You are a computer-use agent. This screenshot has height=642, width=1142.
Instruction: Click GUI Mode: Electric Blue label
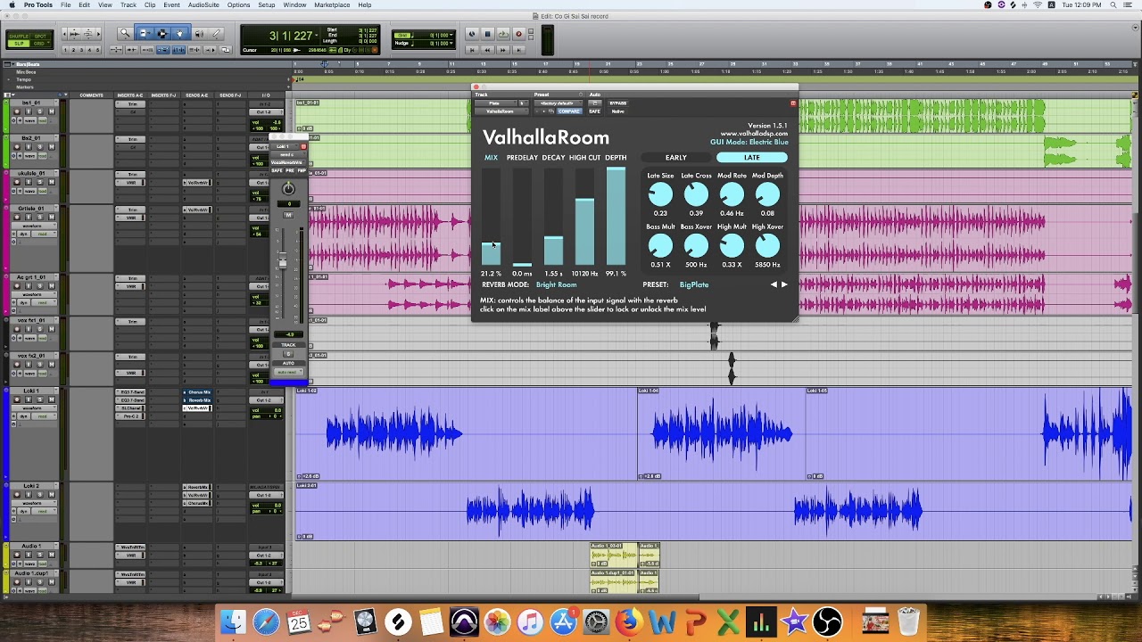tap(749, 142)
